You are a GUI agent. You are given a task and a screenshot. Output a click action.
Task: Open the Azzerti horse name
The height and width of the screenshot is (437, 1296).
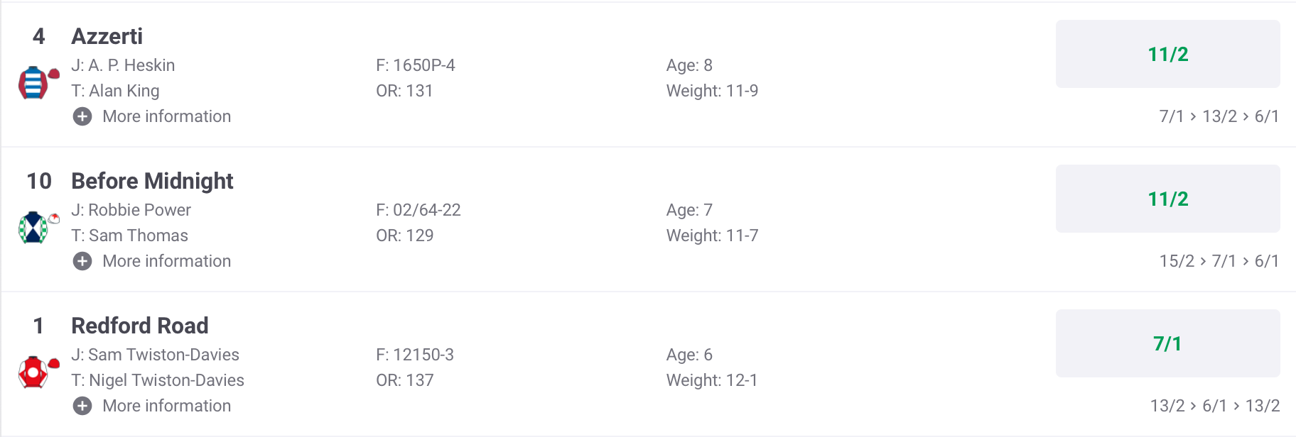coord(107,36)
